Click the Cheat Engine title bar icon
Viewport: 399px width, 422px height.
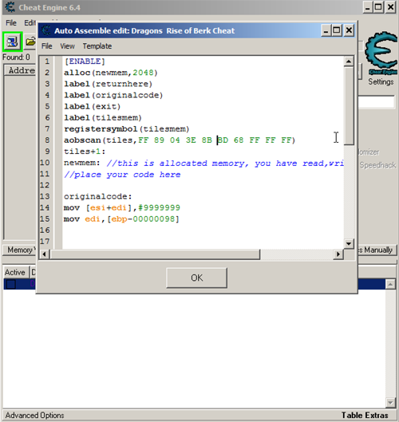coord(10,7)
